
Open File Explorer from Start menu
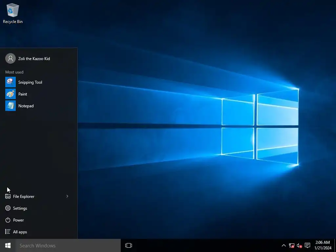(24, 196)
